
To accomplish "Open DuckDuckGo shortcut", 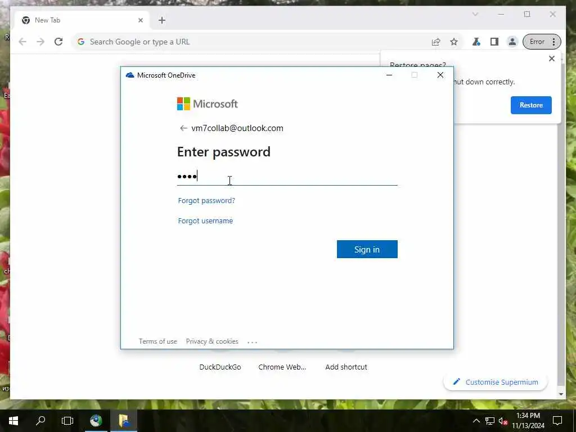I will (x=220, y=367).
